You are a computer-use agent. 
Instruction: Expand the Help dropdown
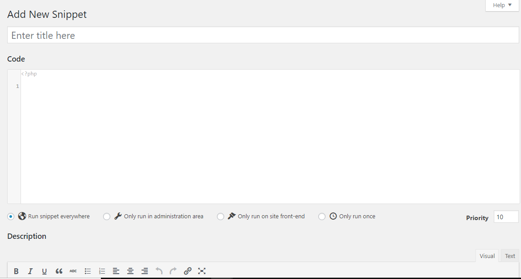(502, 5)
